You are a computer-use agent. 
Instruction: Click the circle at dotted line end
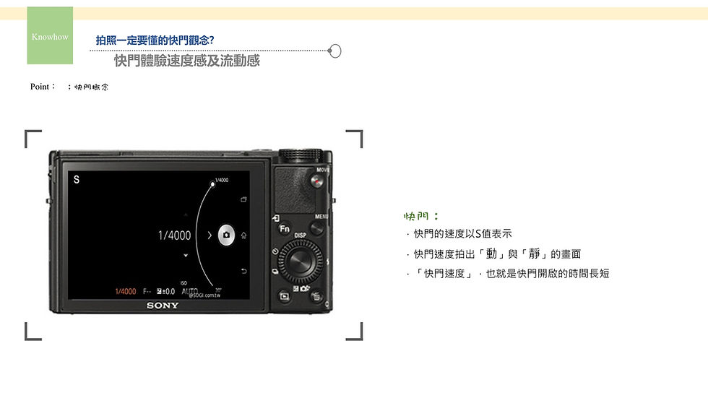click(x=334, y=51)
